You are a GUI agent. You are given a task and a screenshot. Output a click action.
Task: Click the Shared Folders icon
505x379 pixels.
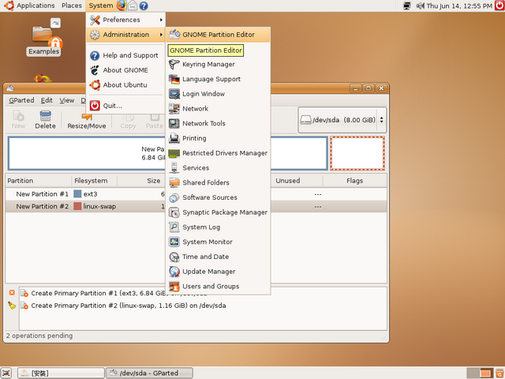[x=174, y=182]
